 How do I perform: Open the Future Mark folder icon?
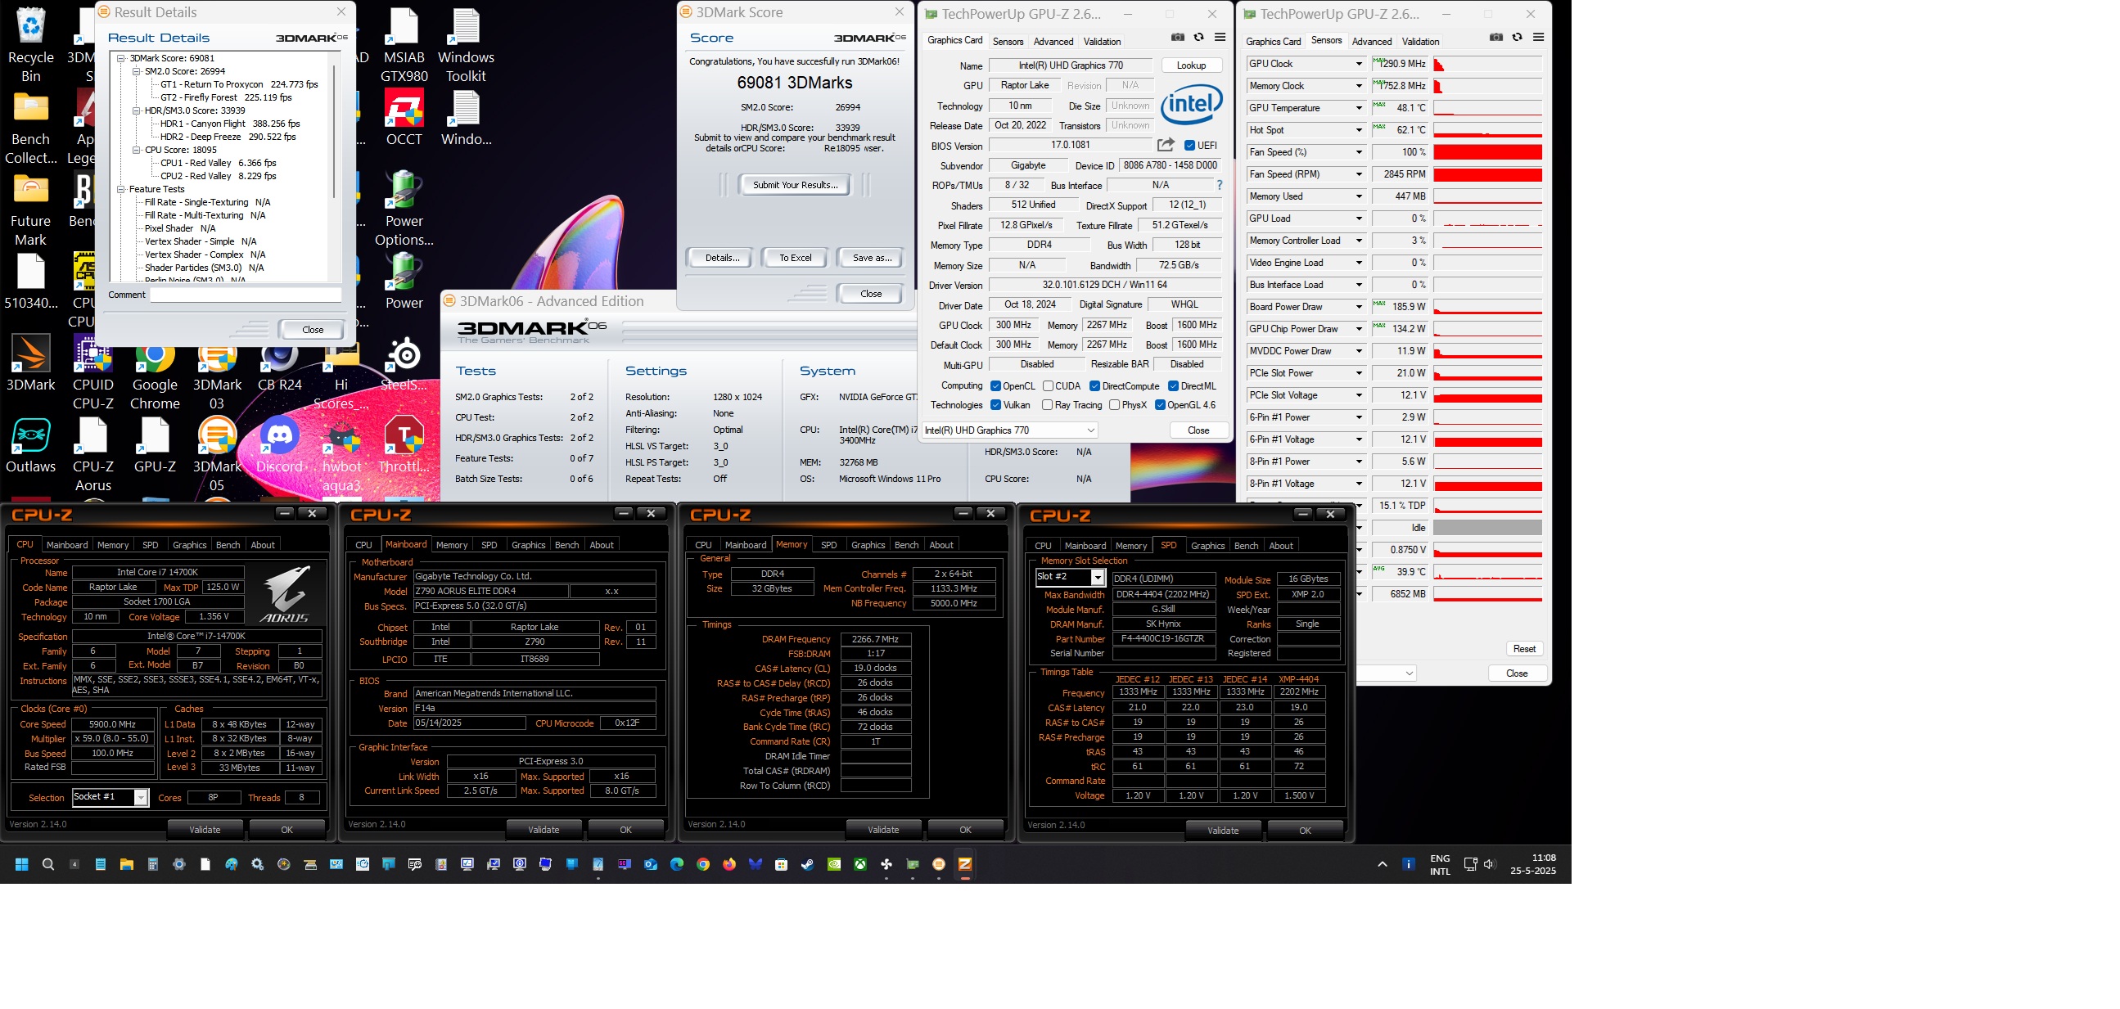point(30,209)
